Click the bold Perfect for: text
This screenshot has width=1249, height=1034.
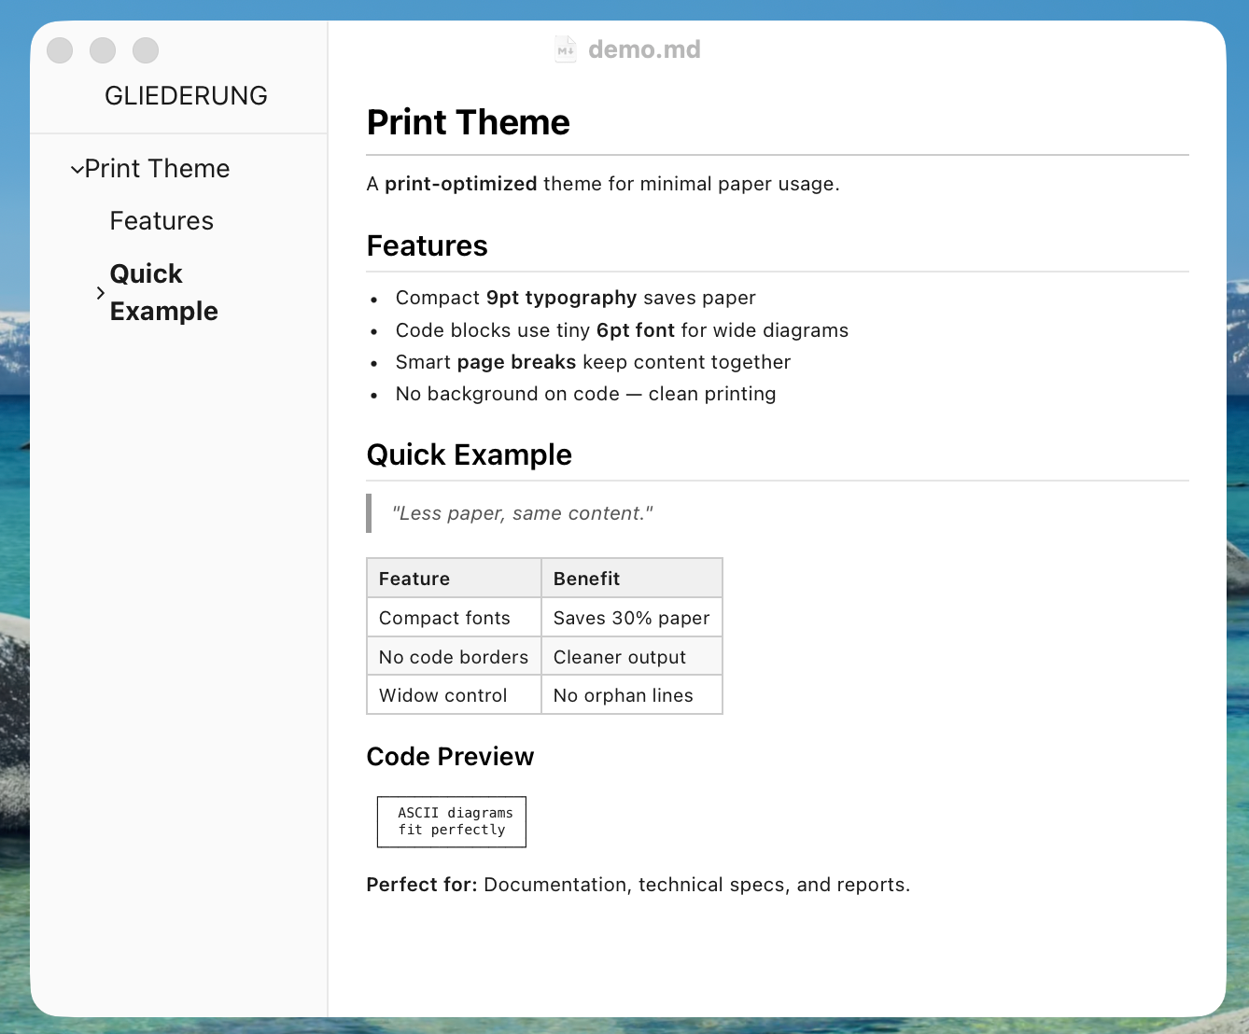[420, 885]
